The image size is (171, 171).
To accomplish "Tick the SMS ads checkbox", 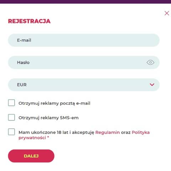I will tap(11, 117).
